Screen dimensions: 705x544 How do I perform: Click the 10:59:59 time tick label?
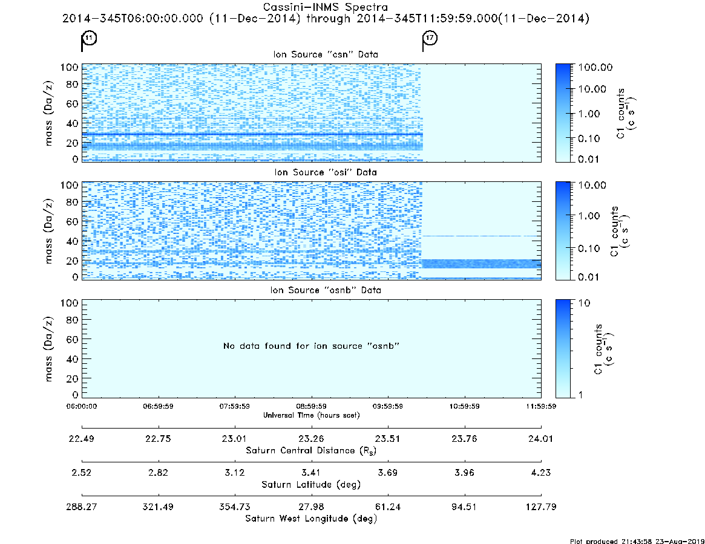point(465,406)
